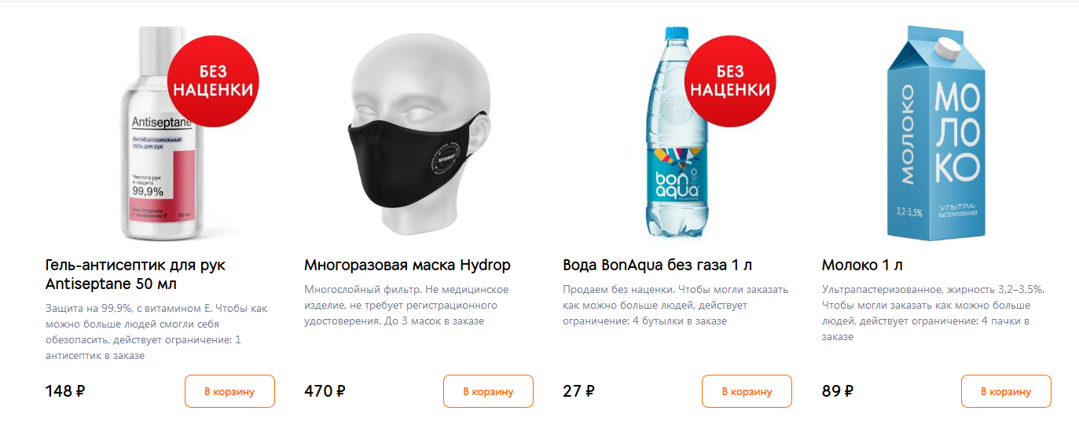The width and height of the screenshot is (1079, 425).
Task: Add Antiseptane hand gel to cart
Action: point(229,391)
